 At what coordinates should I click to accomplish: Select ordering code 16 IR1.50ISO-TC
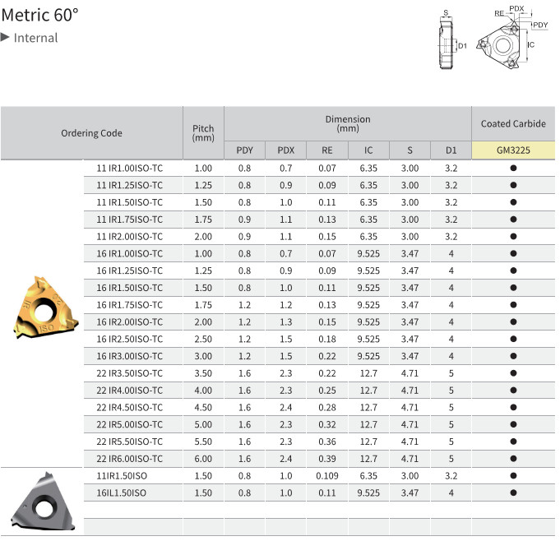tap(130, 288)
